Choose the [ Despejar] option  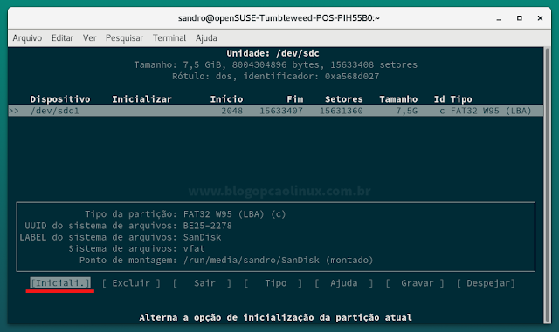pyautogui.click(x=486, y=283)
